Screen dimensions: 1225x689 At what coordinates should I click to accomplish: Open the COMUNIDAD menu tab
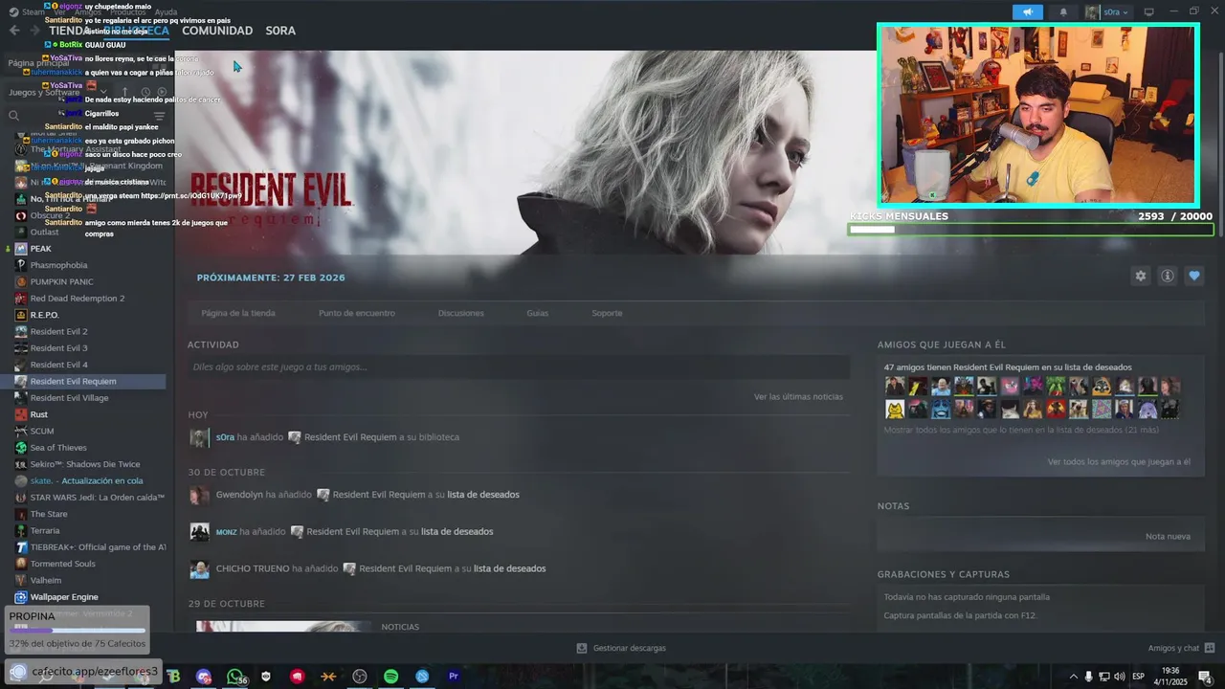click(x=217, y=31)
